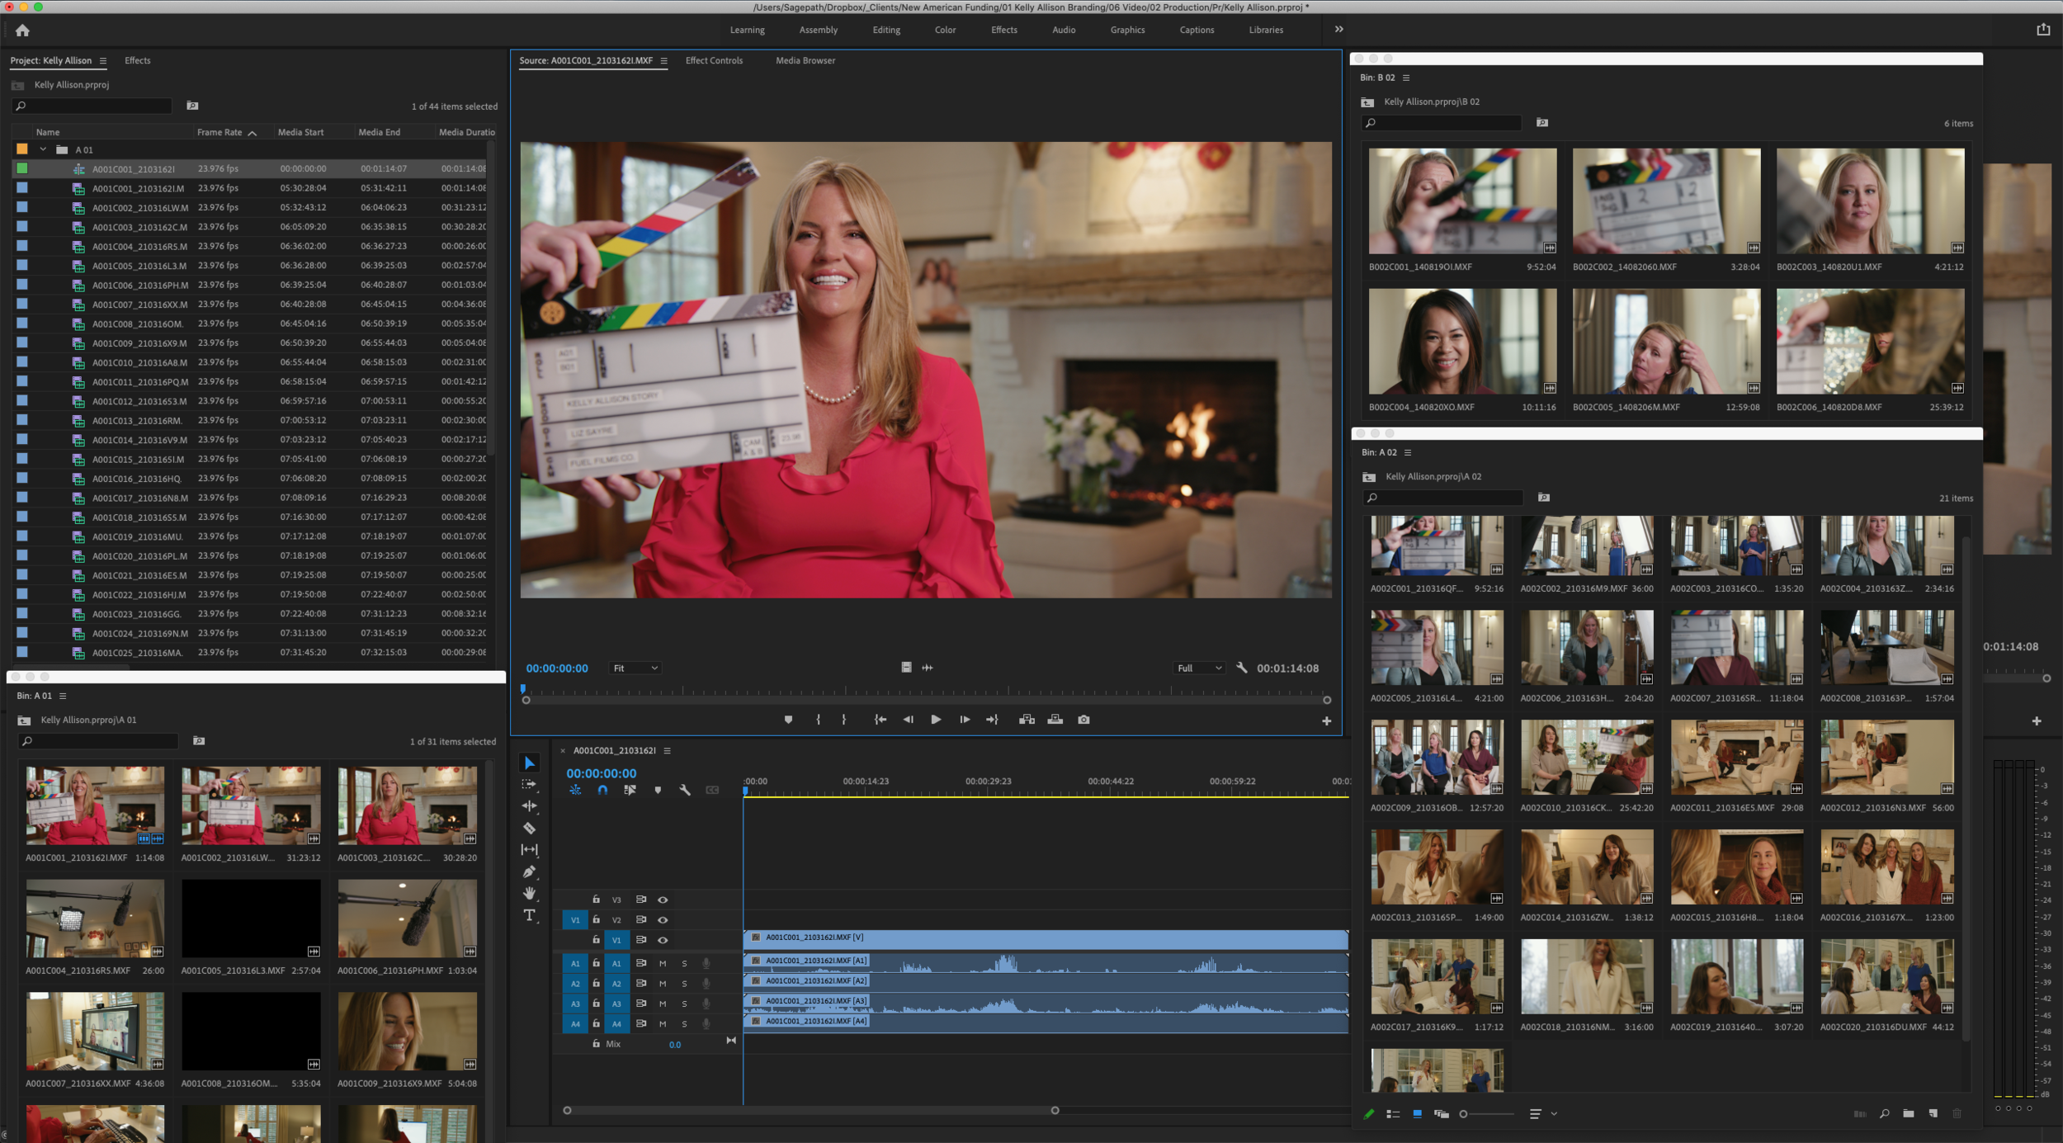Screen dimensions: 2063x1143
Task: Select the Type tool
Action: [529, 915]
